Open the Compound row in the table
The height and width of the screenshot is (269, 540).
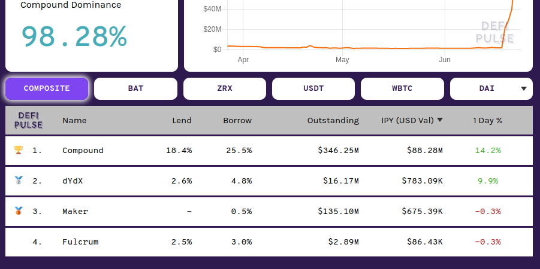click(83, 150)
